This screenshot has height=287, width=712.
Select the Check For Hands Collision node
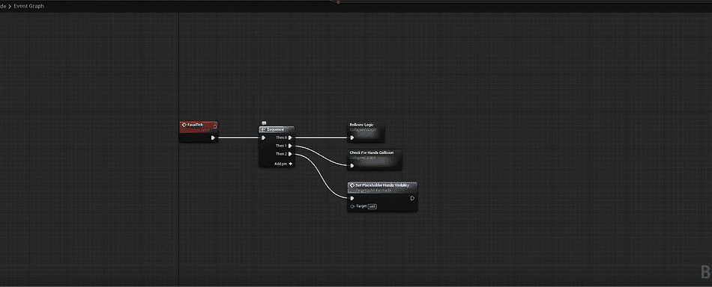(x=375, y=160)
